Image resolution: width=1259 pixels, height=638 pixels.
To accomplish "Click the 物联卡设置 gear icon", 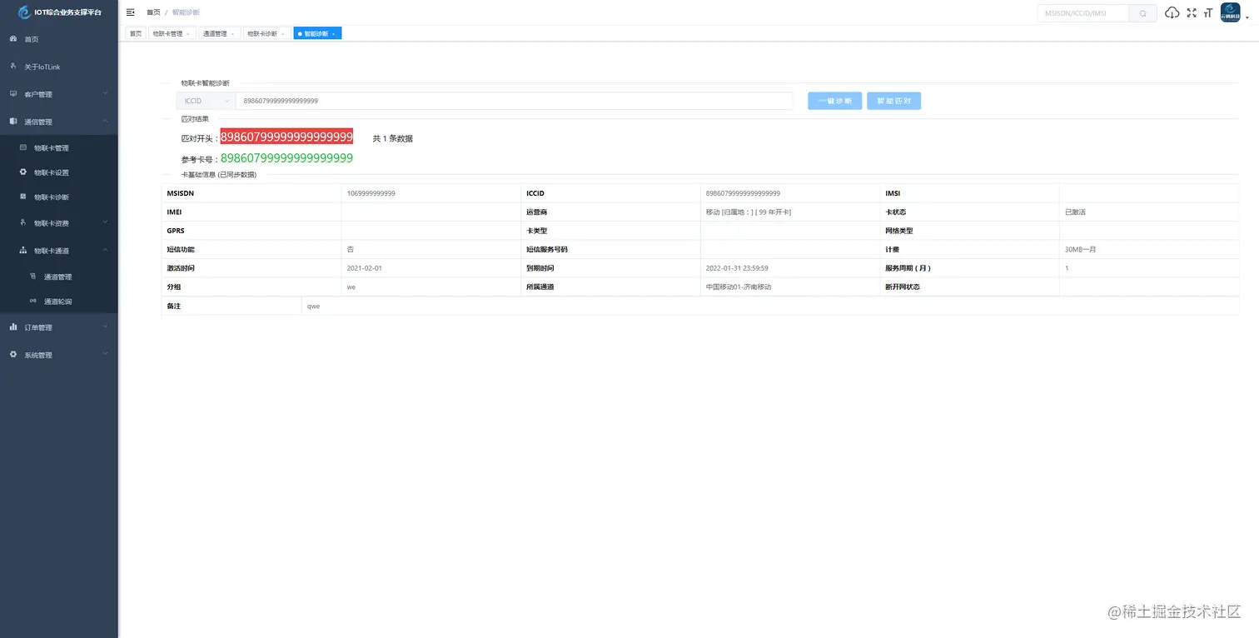I will coord(23,172).
